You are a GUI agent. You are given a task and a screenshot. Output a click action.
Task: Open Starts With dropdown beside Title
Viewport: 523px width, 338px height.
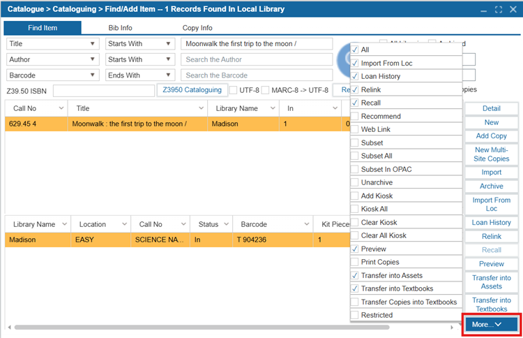click(x=140, y=44)
